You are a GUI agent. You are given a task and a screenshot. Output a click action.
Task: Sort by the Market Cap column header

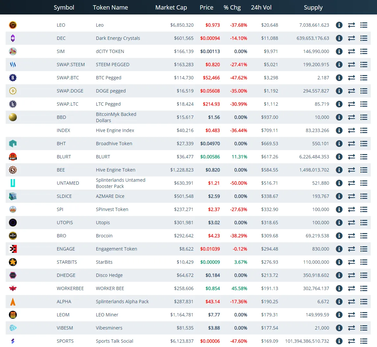171,8
